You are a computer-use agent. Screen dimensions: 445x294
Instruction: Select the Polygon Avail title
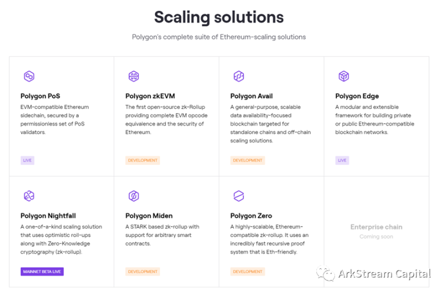point(251,96)
